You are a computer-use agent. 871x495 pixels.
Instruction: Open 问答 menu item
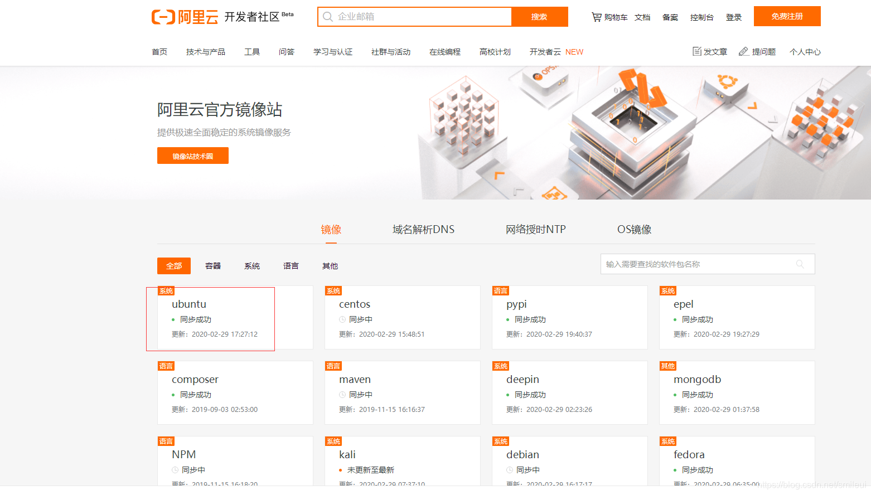pos(287,52)
